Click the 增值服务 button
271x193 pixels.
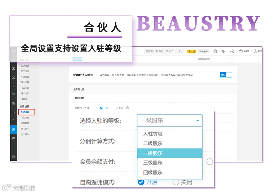click(204, 51)
